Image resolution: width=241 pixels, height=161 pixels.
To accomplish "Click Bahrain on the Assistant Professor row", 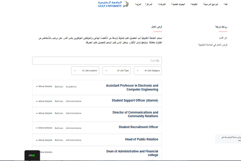I will coord(59,87).
